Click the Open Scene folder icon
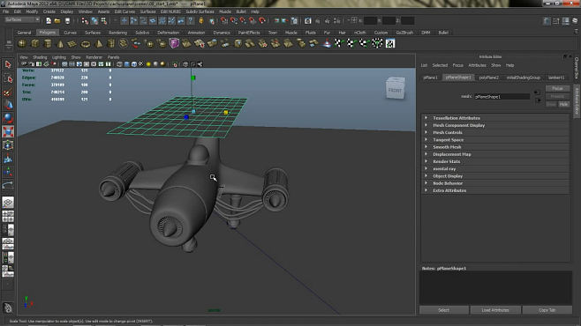Screen dimensions: 581x326 [57, 20]
